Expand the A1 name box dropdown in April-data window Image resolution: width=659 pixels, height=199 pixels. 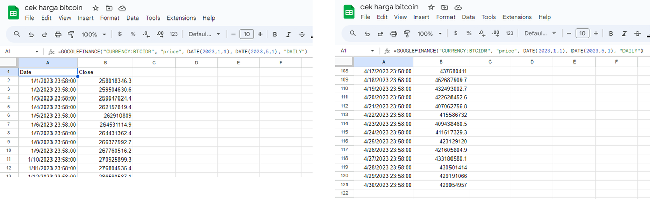(372, 51)
